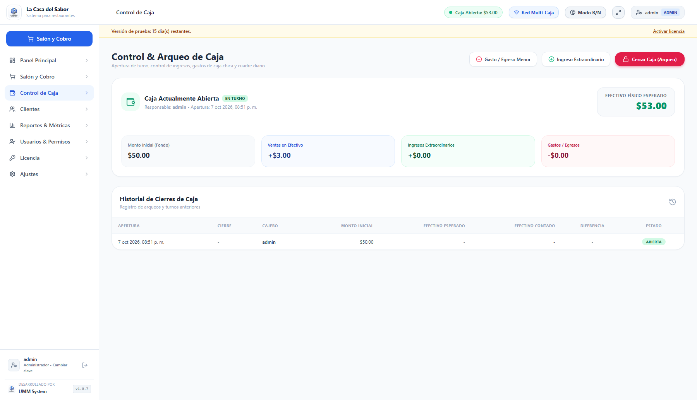Click the La Casa del Sabor logo icon
Image resolution: width=697 pixels, height=400 pixels.
click(14, 12)
